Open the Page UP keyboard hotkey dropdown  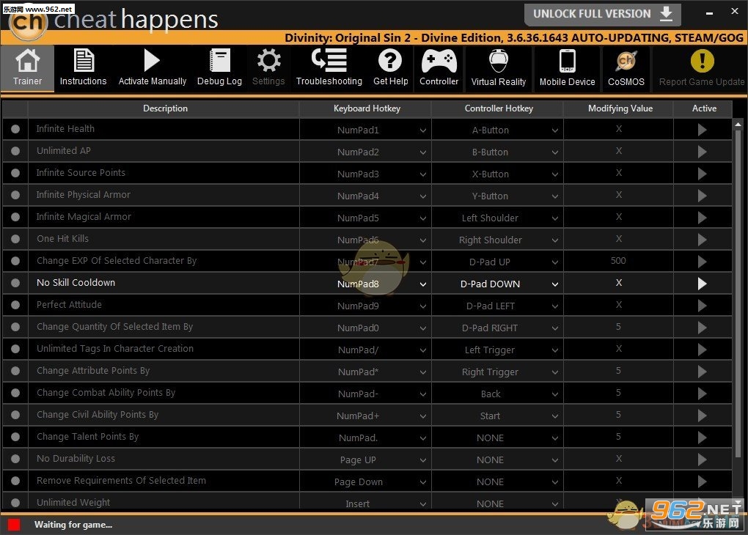(422, 460)
